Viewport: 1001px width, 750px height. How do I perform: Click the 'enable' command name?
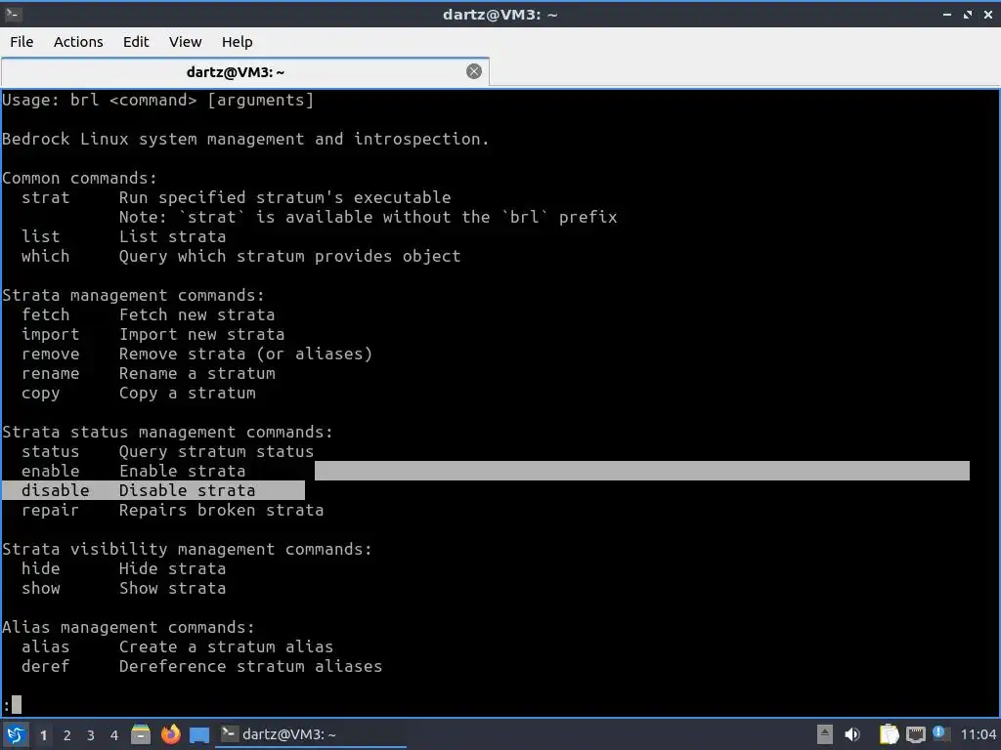click(51, 472)
